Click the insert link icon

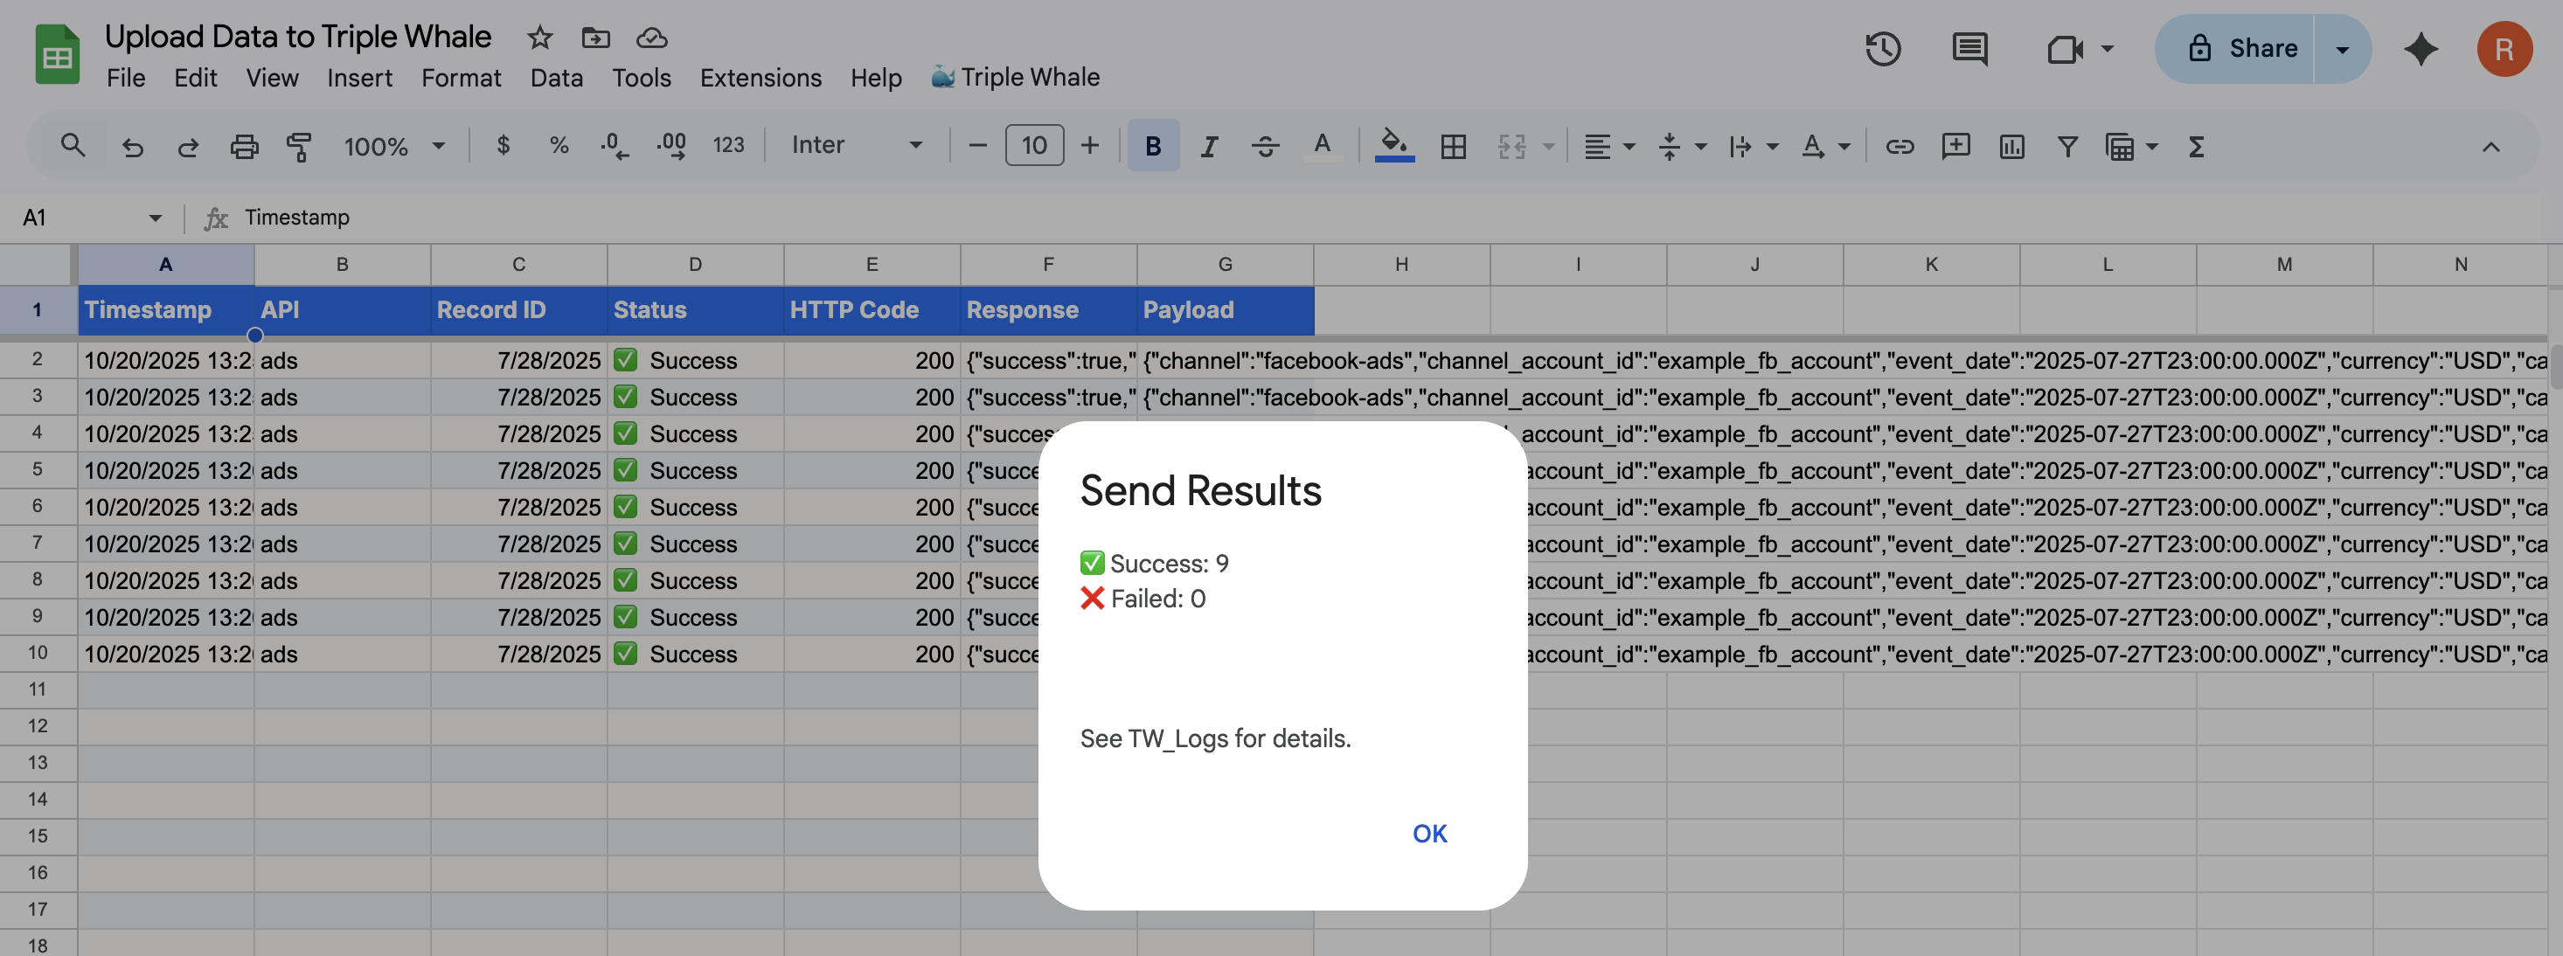(x=1900, y=146)
